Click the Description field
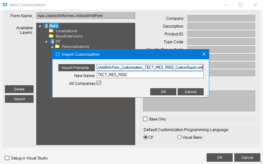 point(221,26)
